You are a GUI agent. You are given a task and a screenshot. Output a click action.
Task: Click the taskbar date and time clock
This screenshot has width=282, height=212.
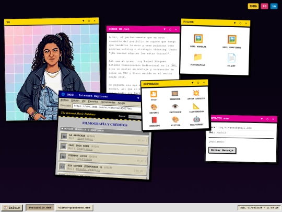tap(259, 208)
